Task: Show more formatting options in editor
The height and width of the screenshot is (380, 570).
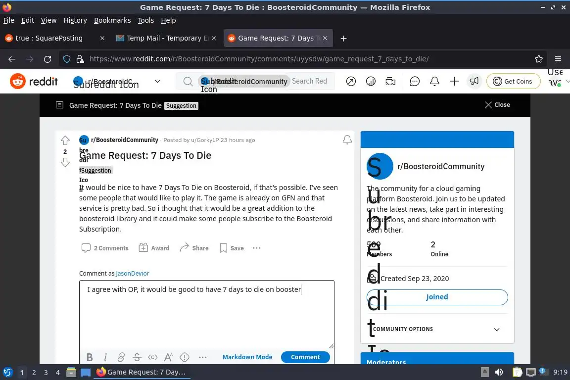Action: click(203, 357)
